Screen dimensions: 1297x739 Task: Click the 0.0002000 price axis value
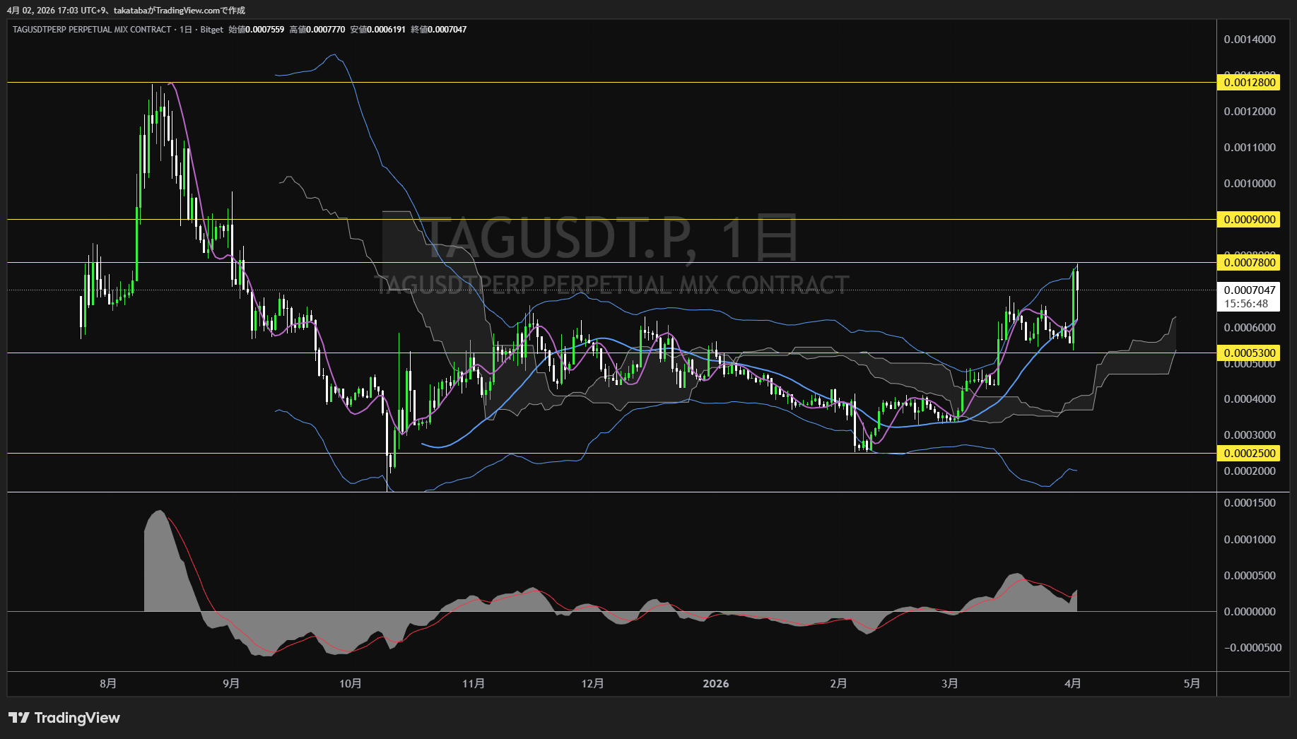coord(1250,471)
